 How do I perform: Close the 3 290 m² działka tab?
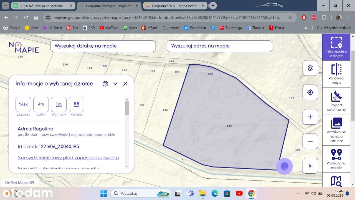point(71,6)
